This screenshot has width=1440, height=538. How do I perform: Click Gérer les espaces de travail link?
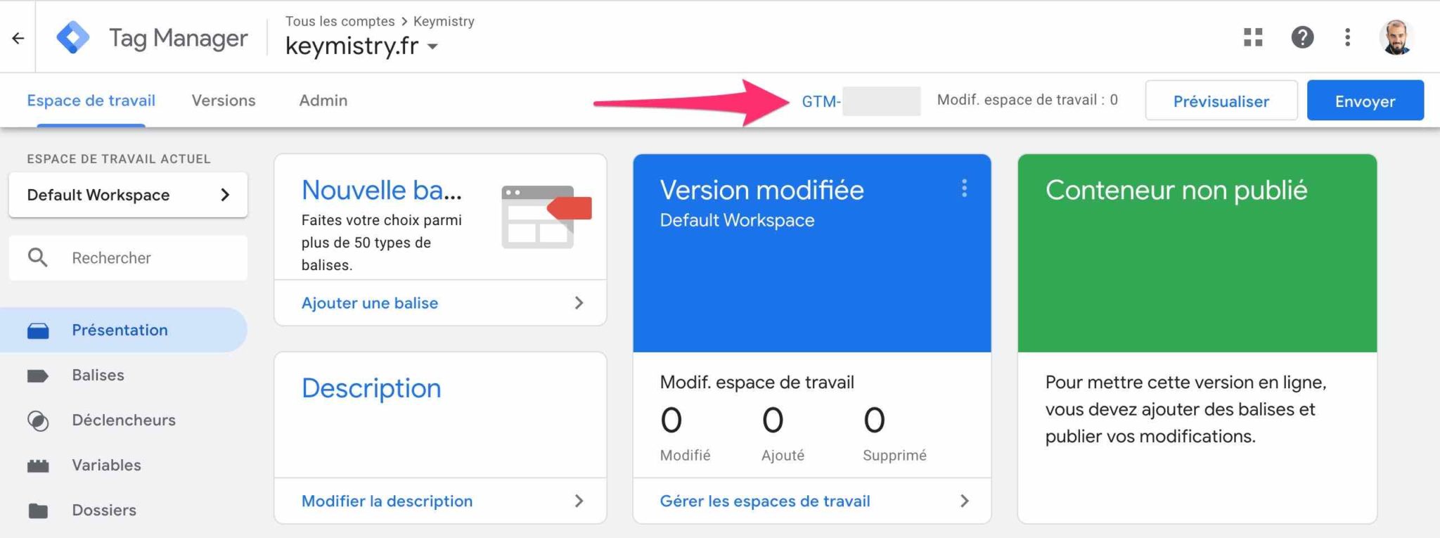pos(765,501)
